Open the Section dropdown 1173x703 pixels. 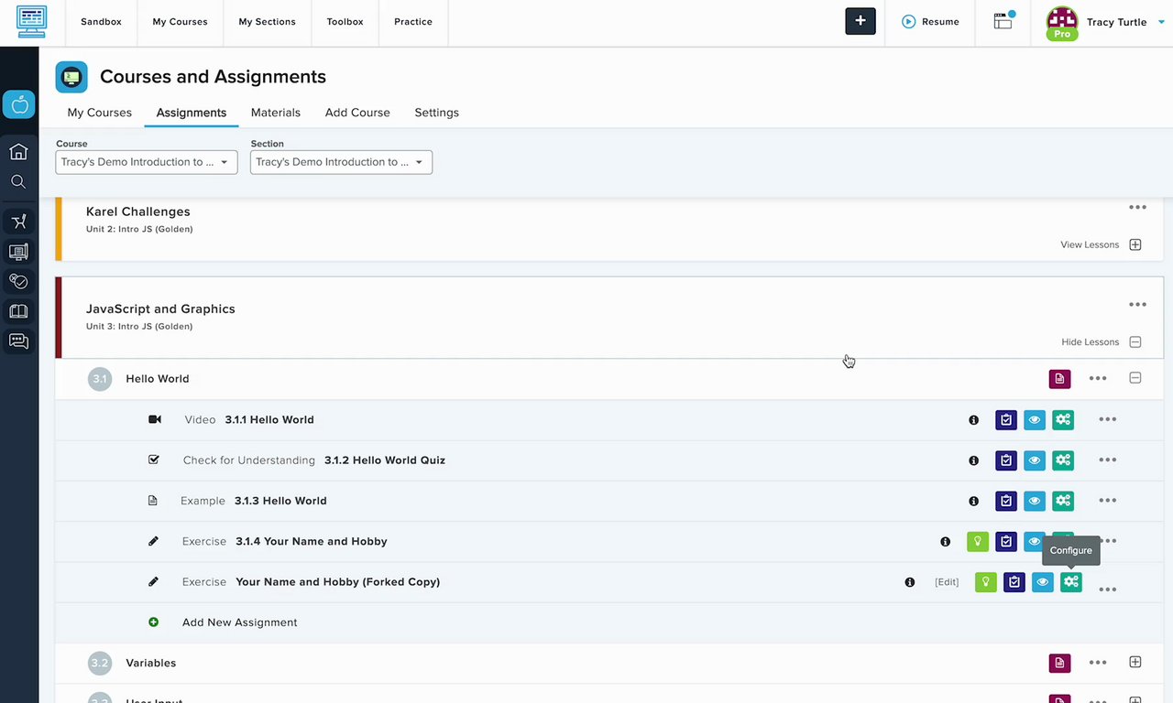click(341, 162)
